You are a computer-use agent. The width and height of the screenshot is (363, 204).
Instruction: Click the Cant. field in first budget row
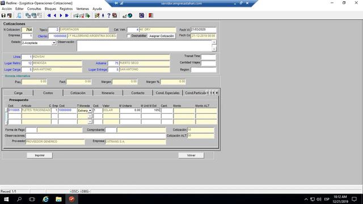167,110
